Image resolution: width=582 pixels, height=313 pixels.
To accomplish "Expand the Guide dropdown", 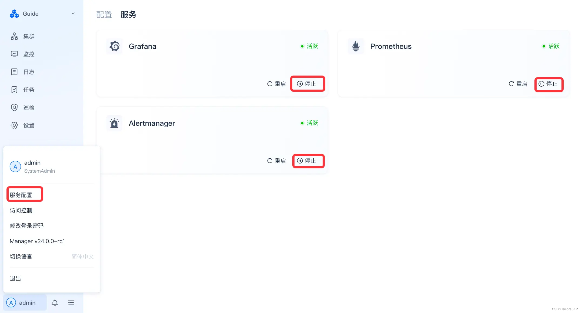I will coord(72,13).
